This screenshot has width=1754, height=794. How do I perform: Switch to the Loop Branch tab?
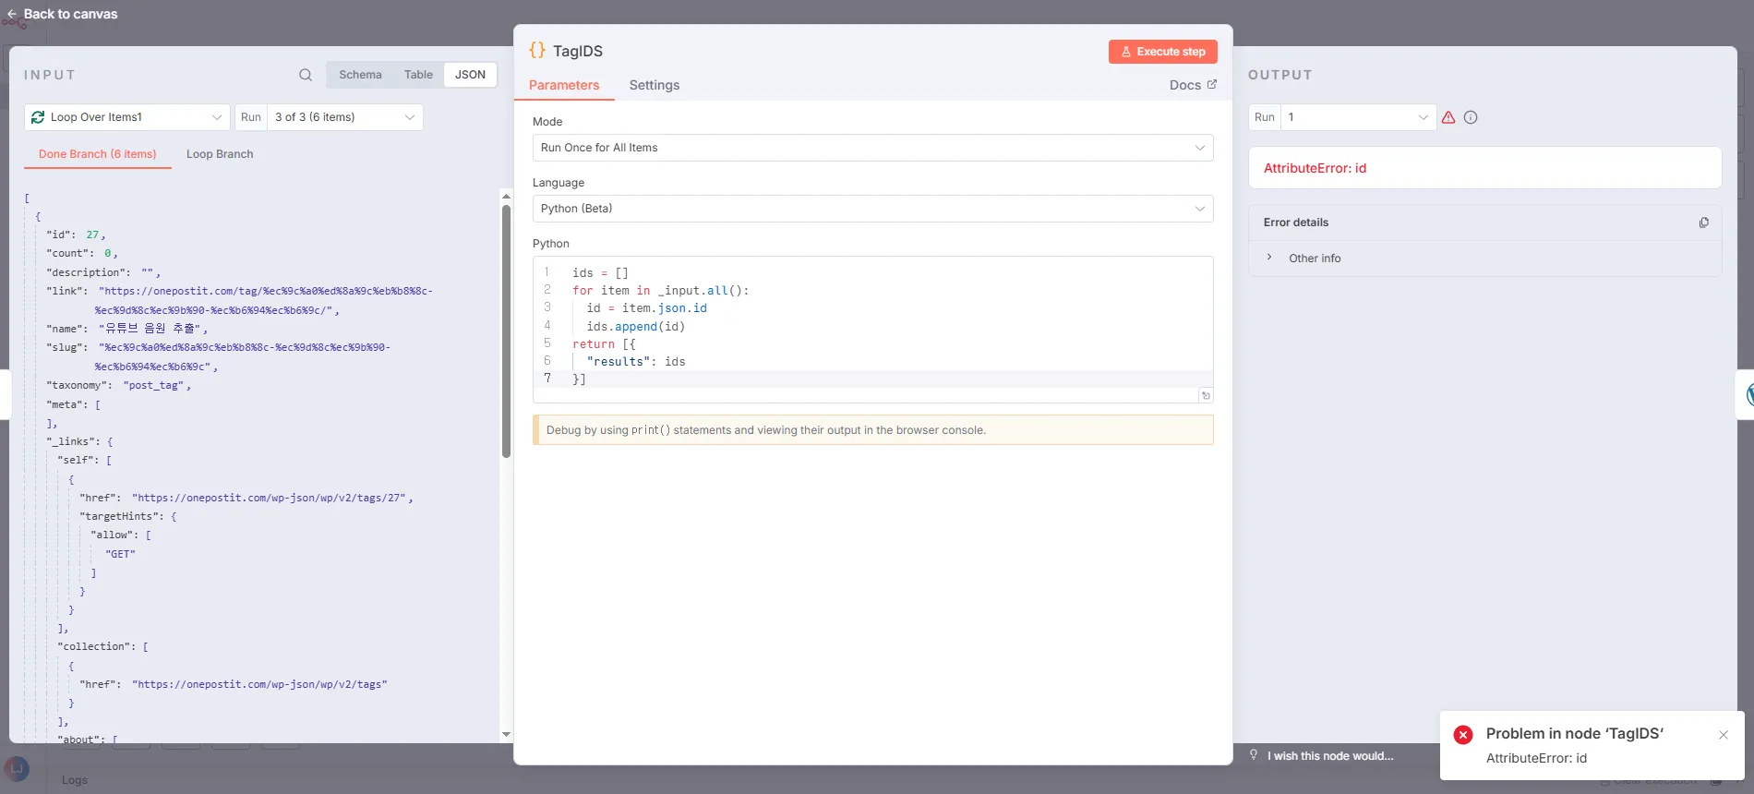pyautogui.click(x=220, y=154)
